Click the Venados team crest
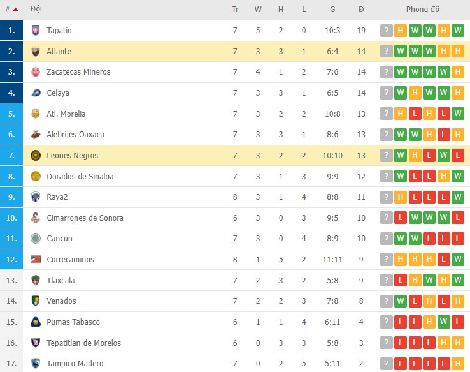This screenshot has width=470, height=372. [36, 301]
